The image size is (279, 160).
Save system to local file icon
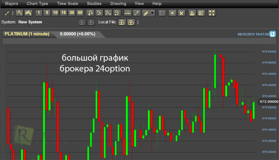pos(131,22)
